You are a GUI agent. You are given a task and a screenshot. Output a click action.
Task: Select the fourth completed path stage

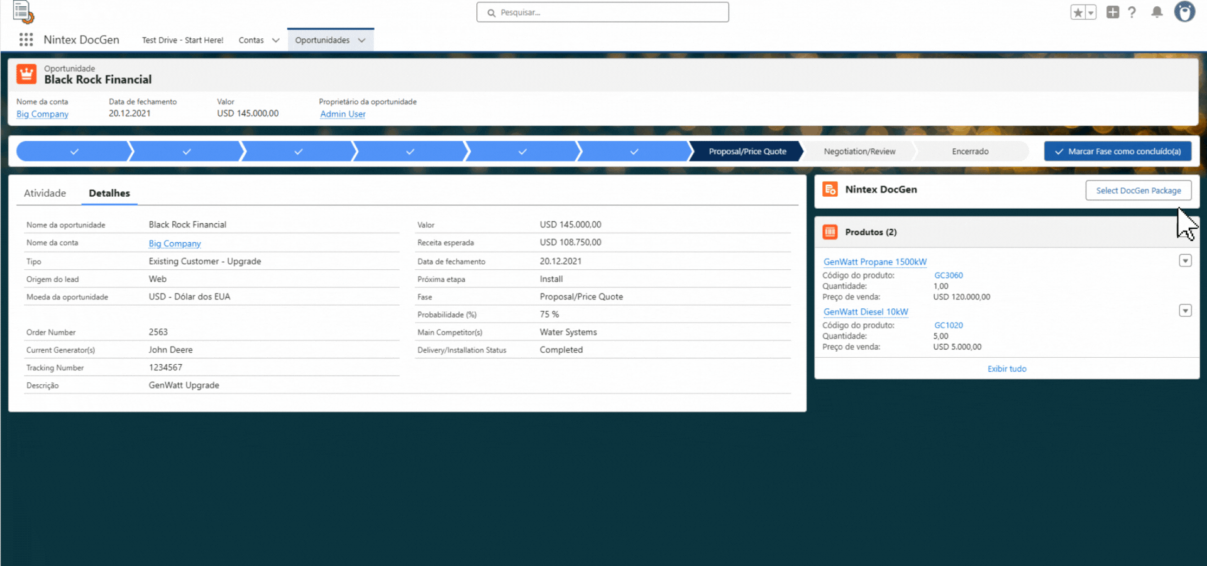(x=410, y=152)
